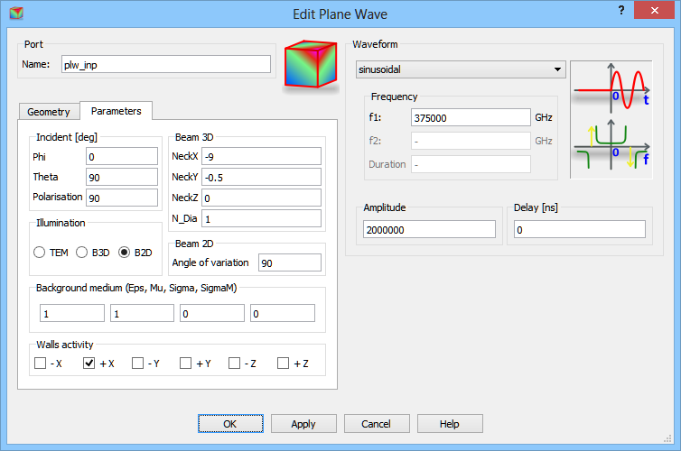
Task: Switch to the Geometry tab
Action: [49, 112]
